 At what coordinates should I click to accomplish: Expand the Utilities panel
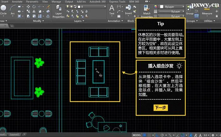pyautogui.click(x=209, y=21)
